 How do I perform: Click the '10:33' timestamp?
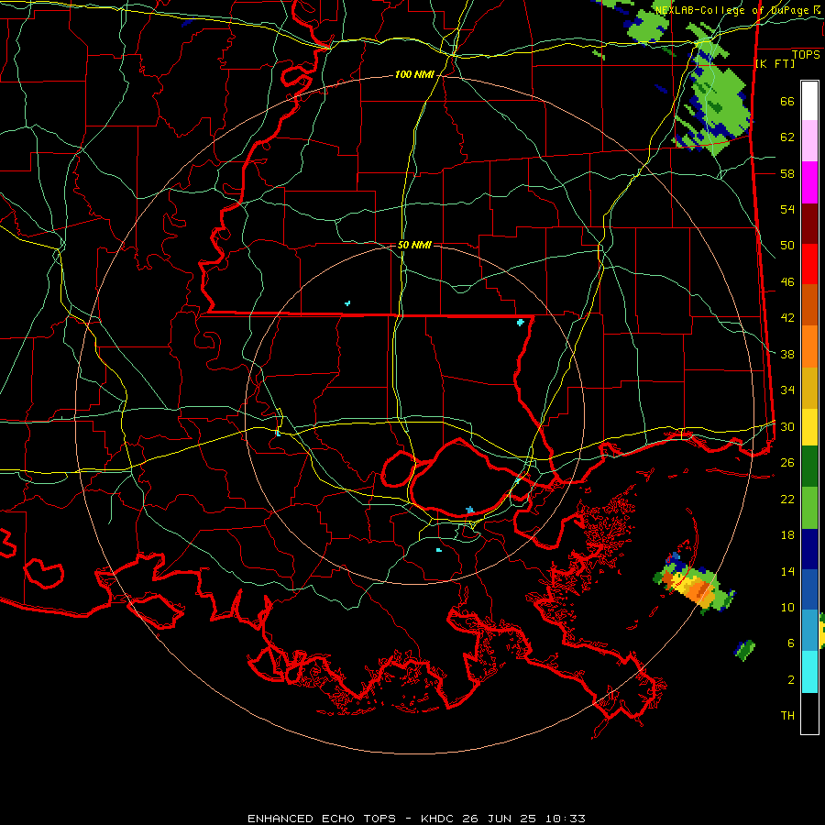[564, 819]
